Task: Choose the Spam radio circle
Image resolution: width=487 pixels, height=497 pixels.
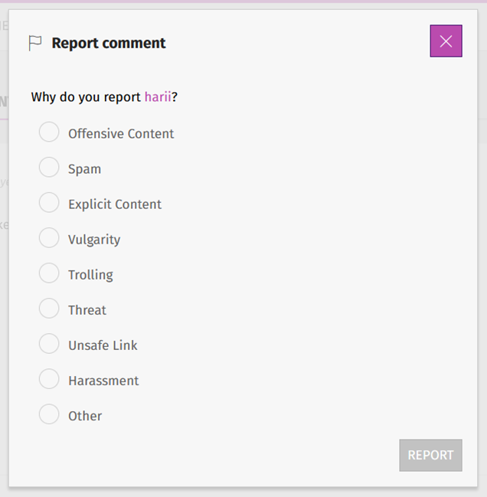Action: (49, 168)
